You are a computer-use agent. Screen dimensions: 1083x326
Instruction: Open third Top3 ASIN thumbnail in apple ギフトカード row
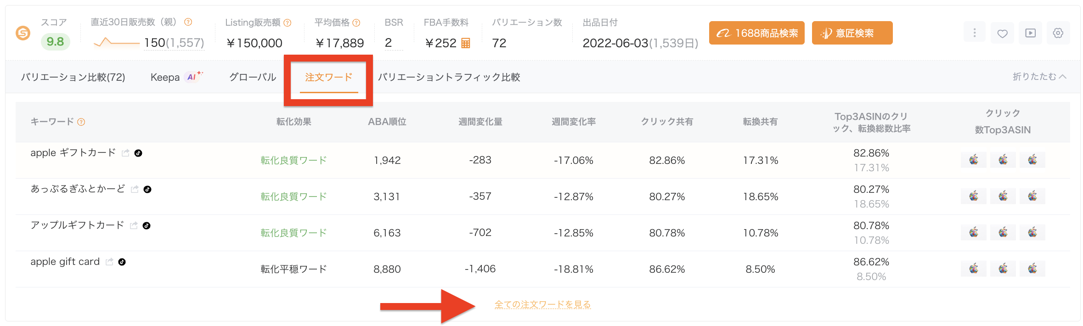[1032, 160]
